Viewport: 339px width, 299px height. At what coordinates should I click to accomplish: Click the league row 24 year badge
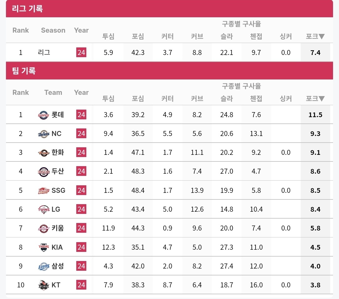click(x=81, y=52)
